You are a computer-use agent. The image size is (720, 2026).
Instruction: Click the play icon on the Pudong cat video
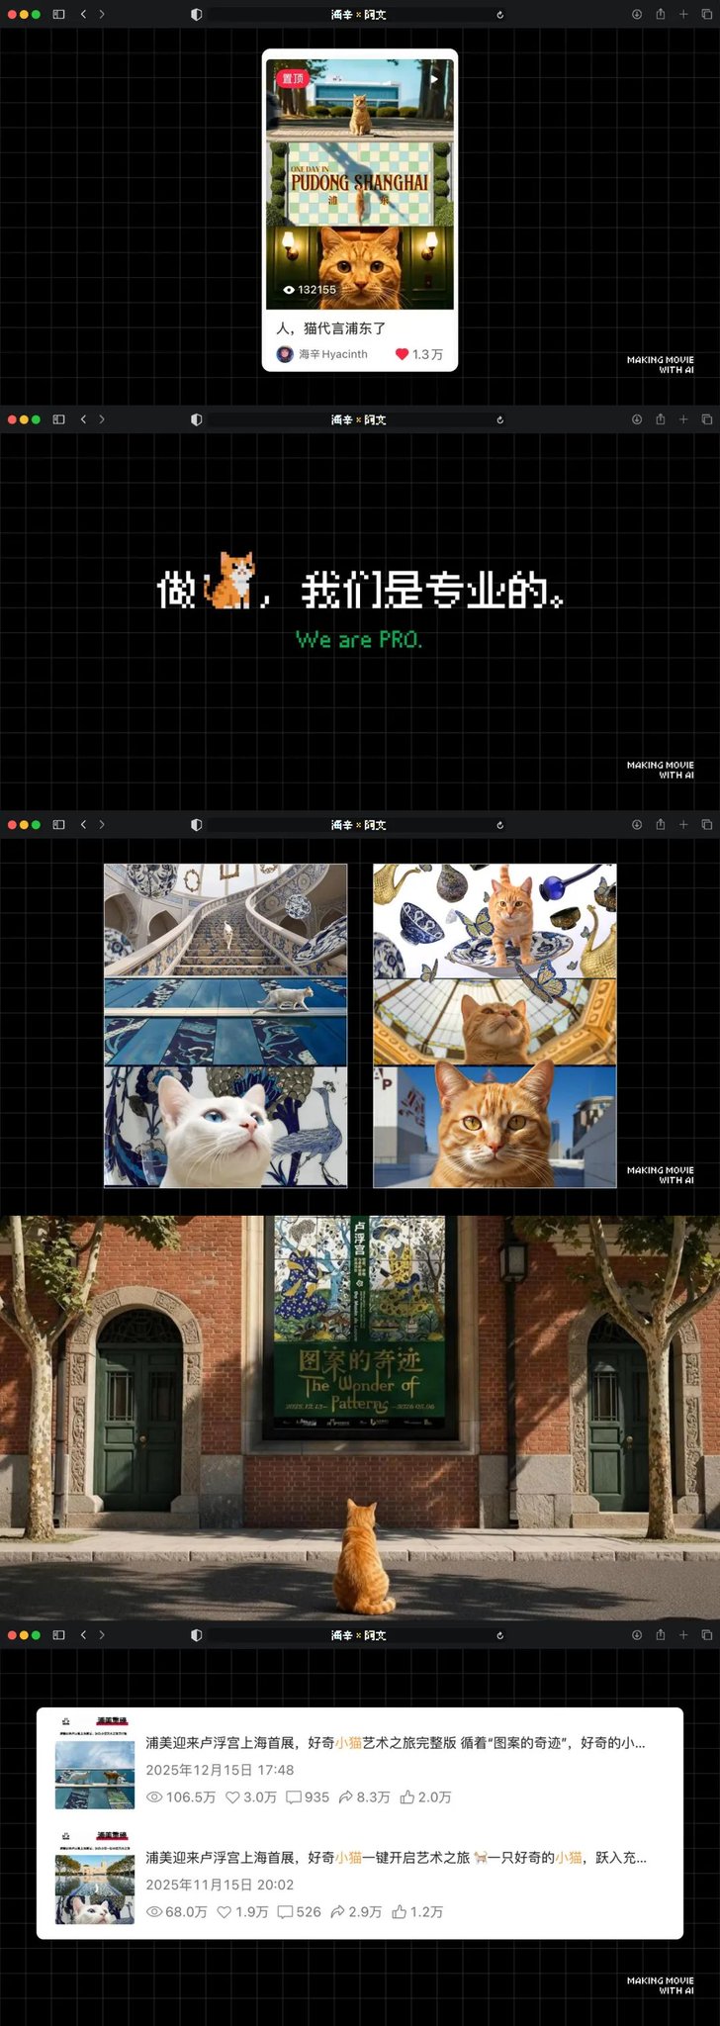[x=433, y=78]
